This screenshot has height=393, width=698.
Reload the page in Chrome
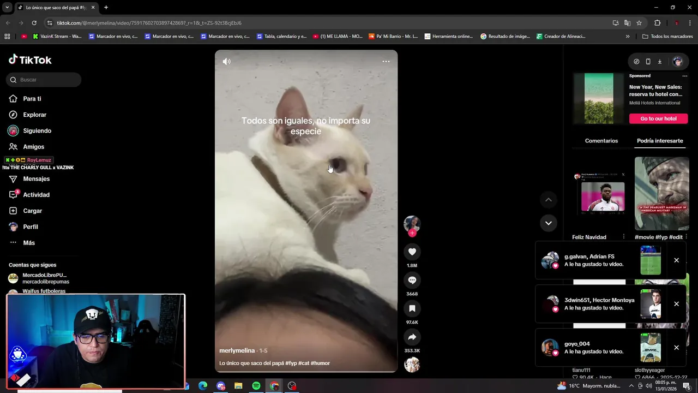click(x=34, y=23)
